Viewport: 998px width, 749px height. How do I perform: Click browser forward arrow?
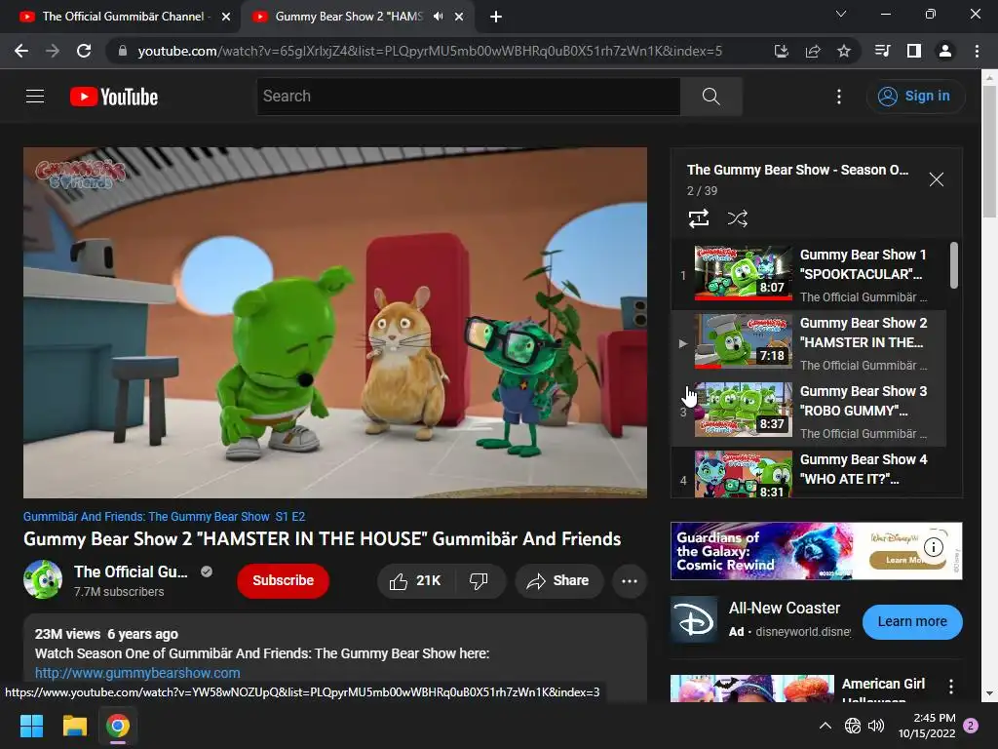[53, 51]
